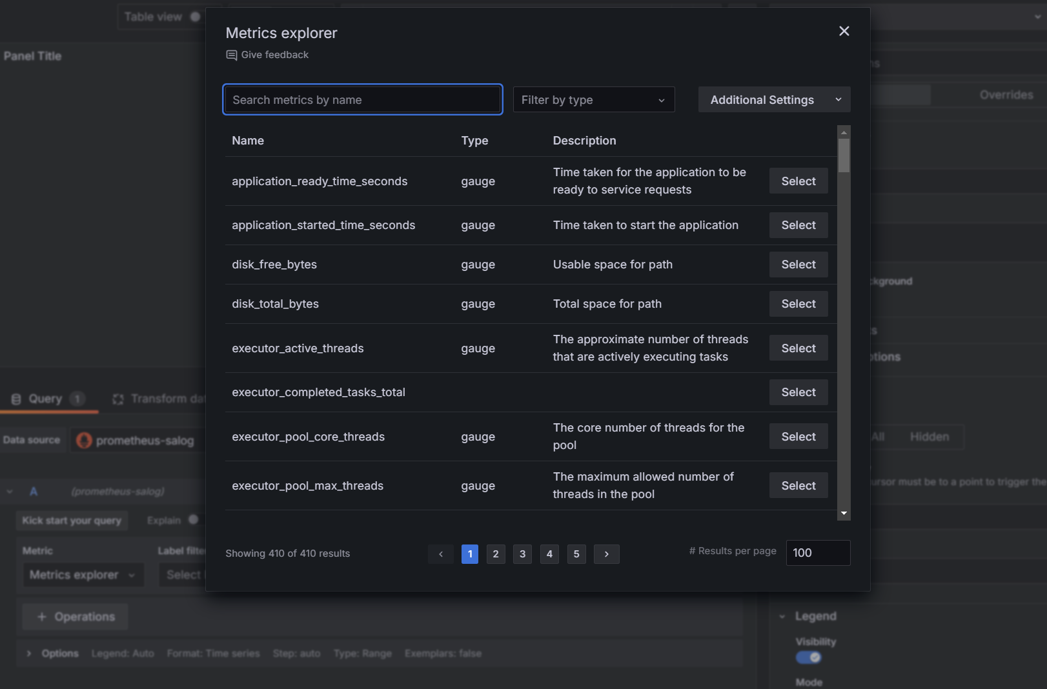The height and width of the screenshot is (689, 1047).
Task: Select executor_pool_core_threads metric
Action: 798,437
